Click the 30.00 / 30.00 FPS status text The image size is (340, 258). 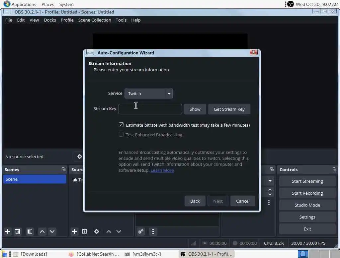pyautogui.click(x=308, y=243)
